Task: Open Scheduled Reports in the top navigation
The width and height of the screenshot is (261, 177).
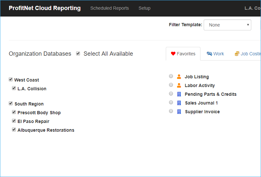Action: click(x=109, y=8)
